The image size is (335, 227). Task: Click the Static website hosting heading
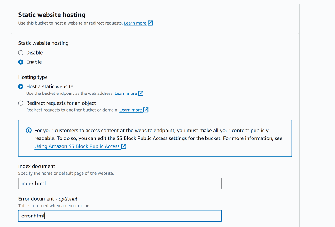pos(52,15)
